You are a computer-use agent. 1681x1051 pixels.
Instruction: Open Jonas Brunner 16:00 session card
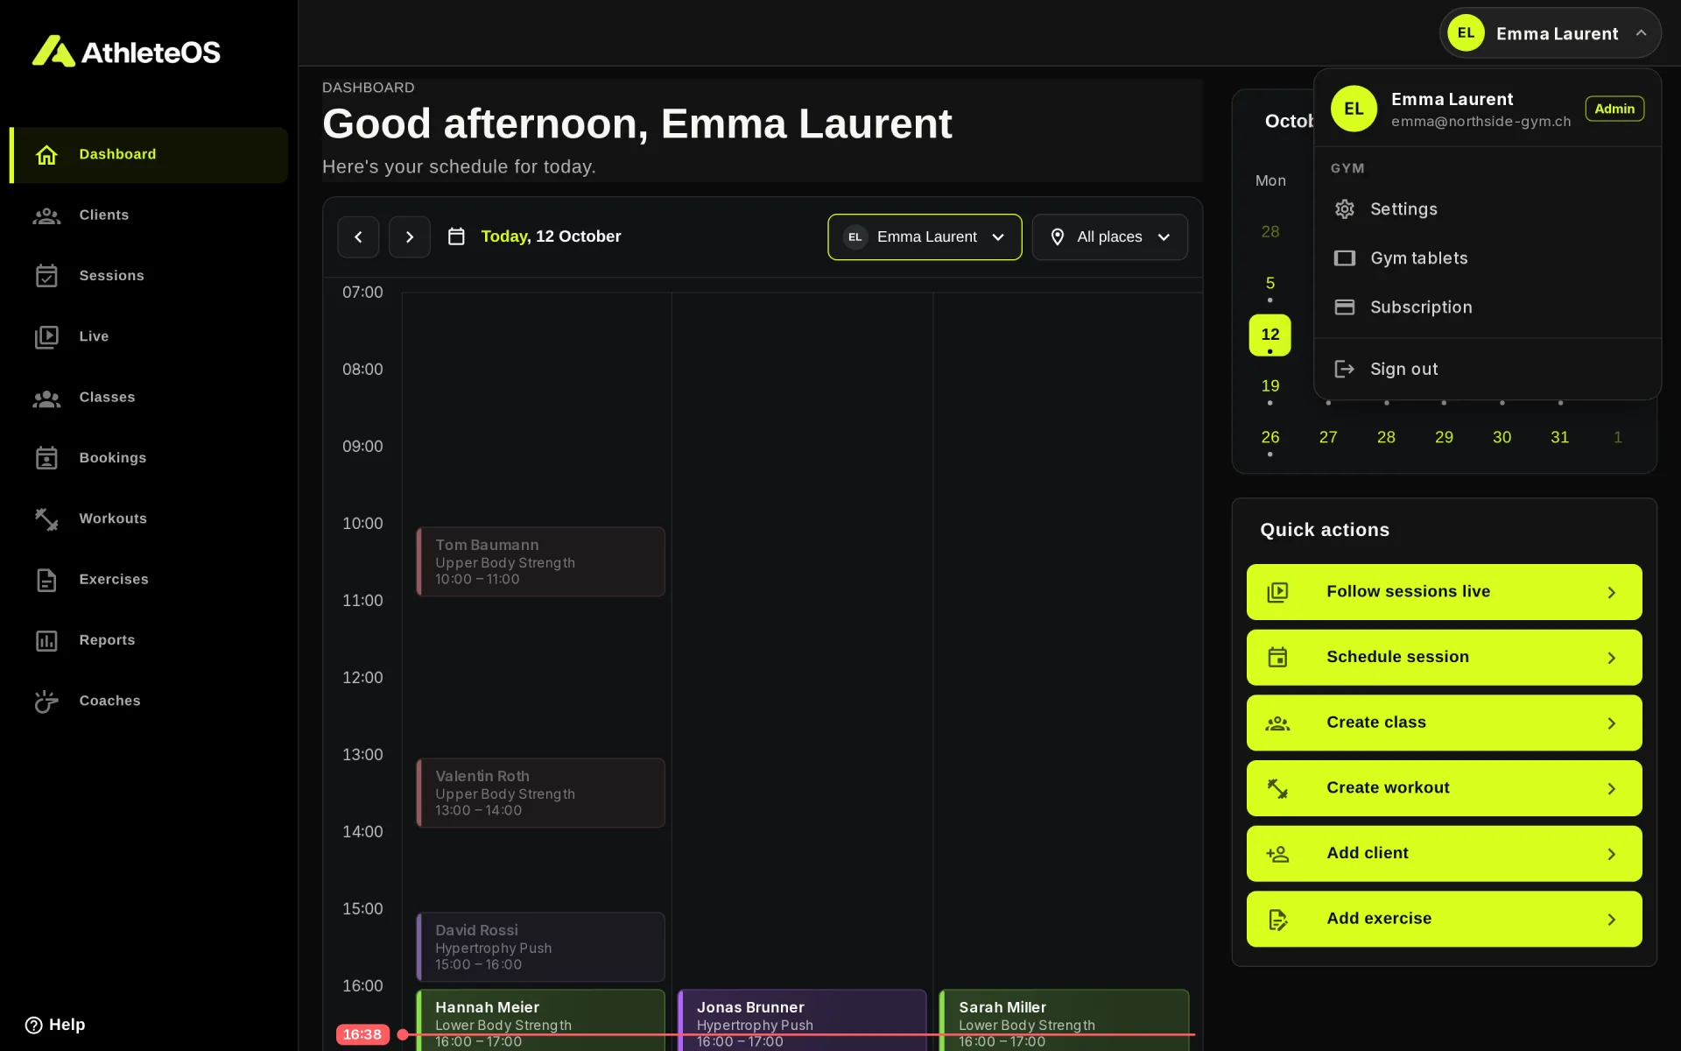802,1020
